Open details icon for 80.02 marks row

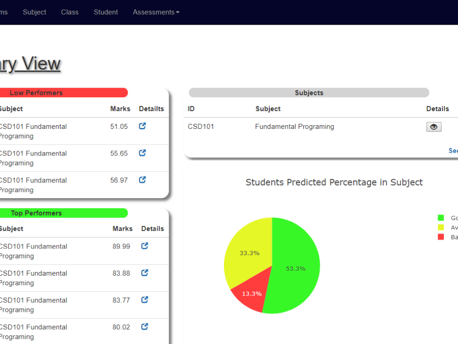[x=145, y=327]
